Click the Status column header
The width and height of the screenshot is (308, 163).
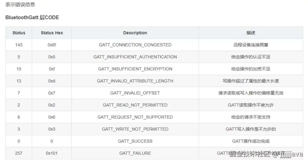(19, 33)
